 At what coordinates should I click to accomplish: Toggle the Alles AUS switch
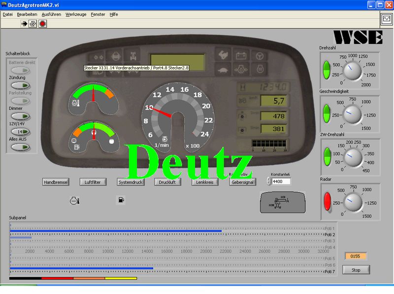[x=21, y=147]
